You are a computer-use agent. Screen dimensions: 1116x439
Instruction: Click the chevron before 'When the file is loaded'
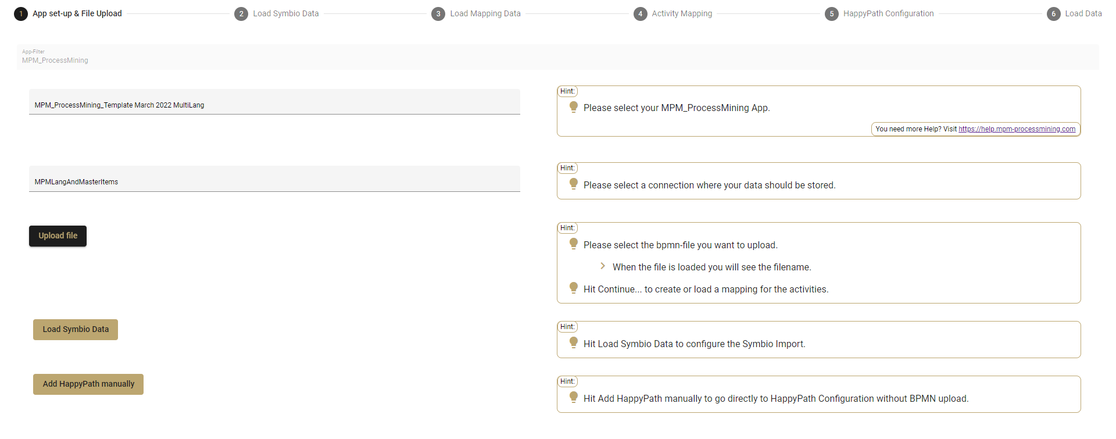click(603, 266)
